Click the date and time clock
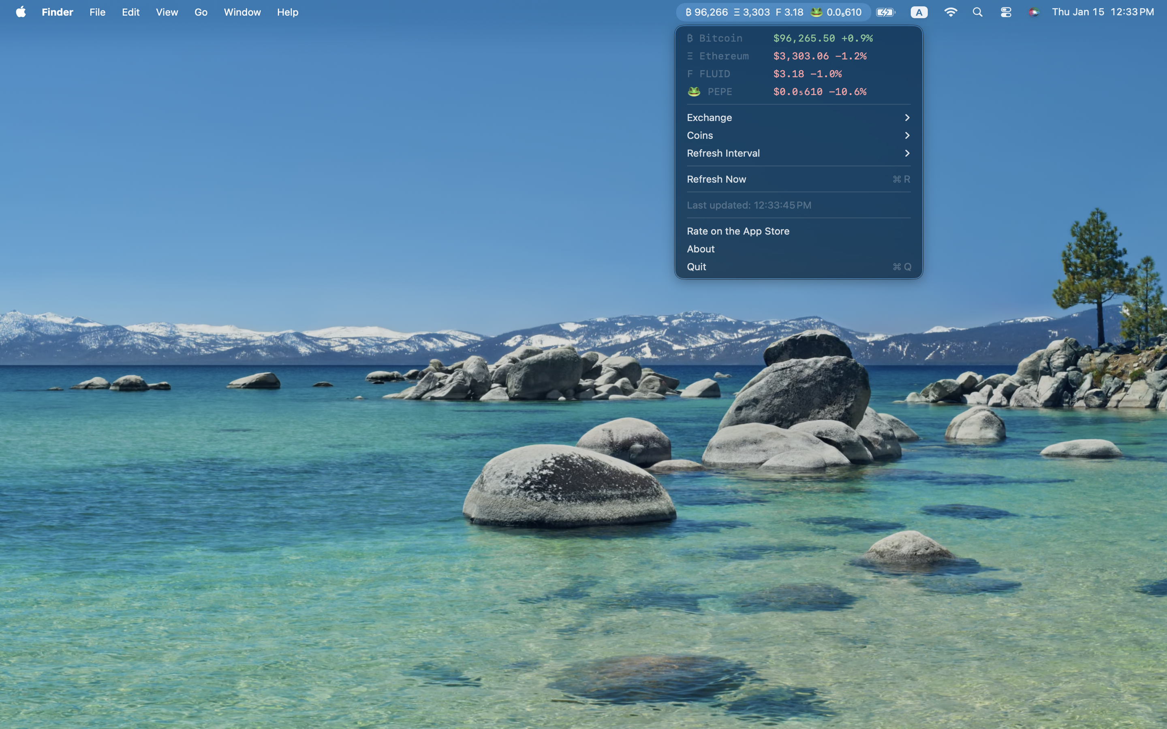The image size is (1167, 729). 1103,12
